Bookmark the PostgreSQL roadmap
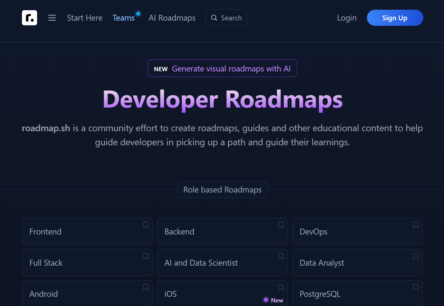 [416, 287]
